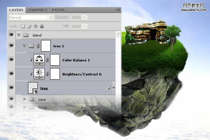Open the Fill slider arrow
This screenshot has width=210, height=140.
pos(85,26)
